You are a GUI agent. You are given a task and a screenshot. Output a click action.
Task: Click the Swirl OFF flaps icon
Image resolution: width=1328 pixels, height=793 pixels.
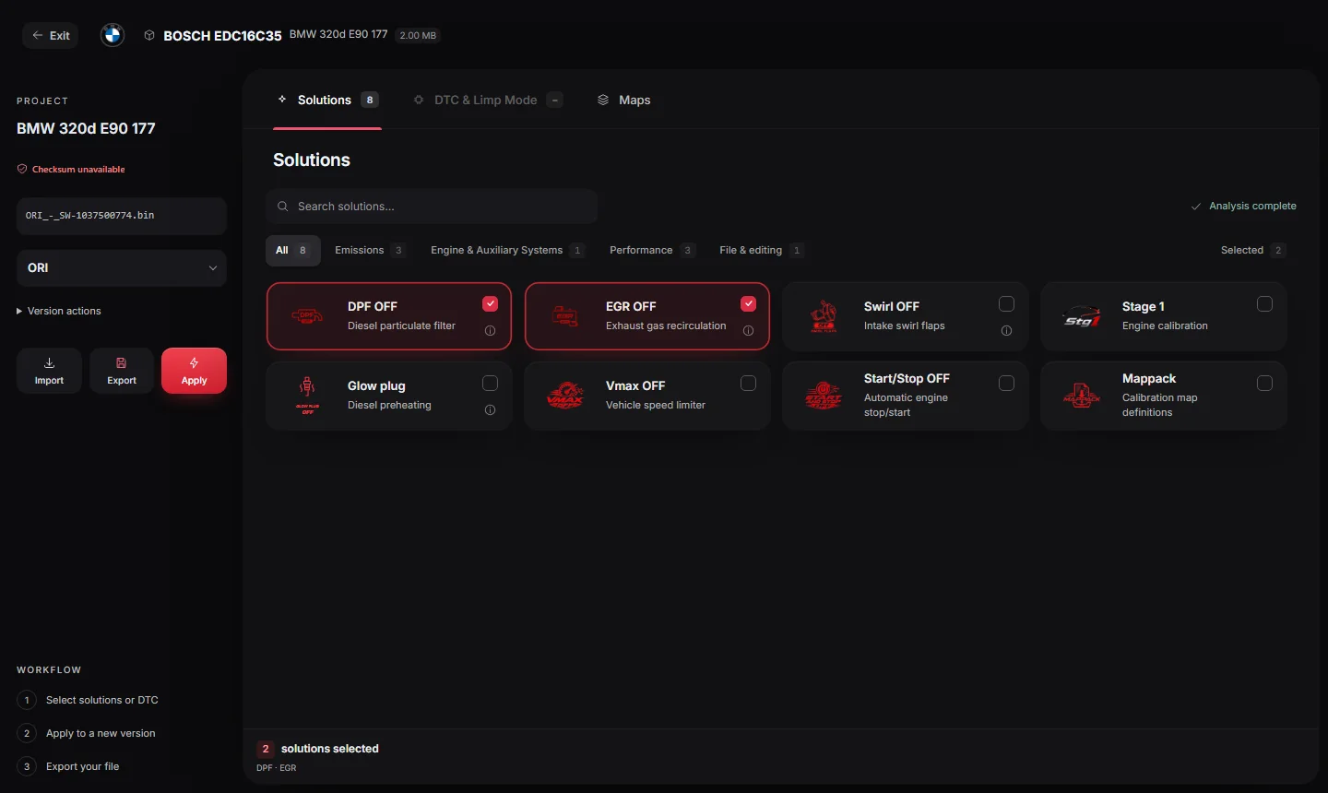coord(824,316)
